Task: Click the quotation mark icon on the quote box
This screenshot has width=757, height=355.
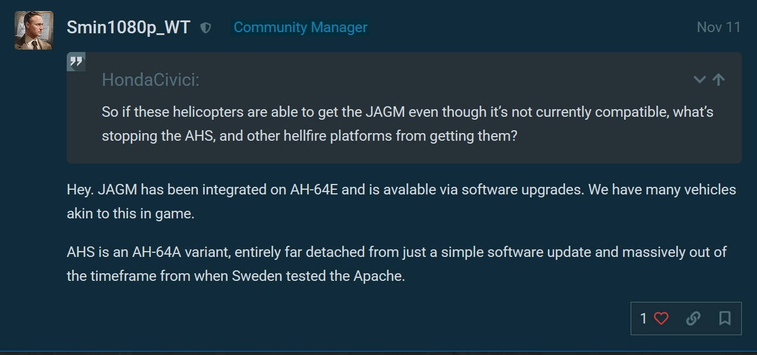Action: 76,61
